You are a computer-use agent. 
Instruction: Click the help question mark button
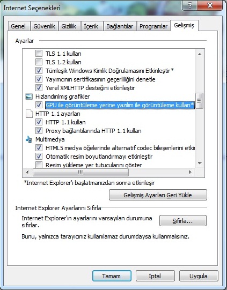click(x=189, y=5)
